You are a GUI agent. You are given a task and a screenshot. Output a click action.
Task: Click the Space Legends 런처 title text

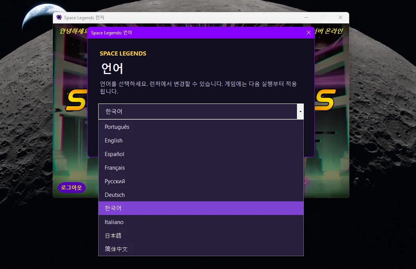point(84,17)
